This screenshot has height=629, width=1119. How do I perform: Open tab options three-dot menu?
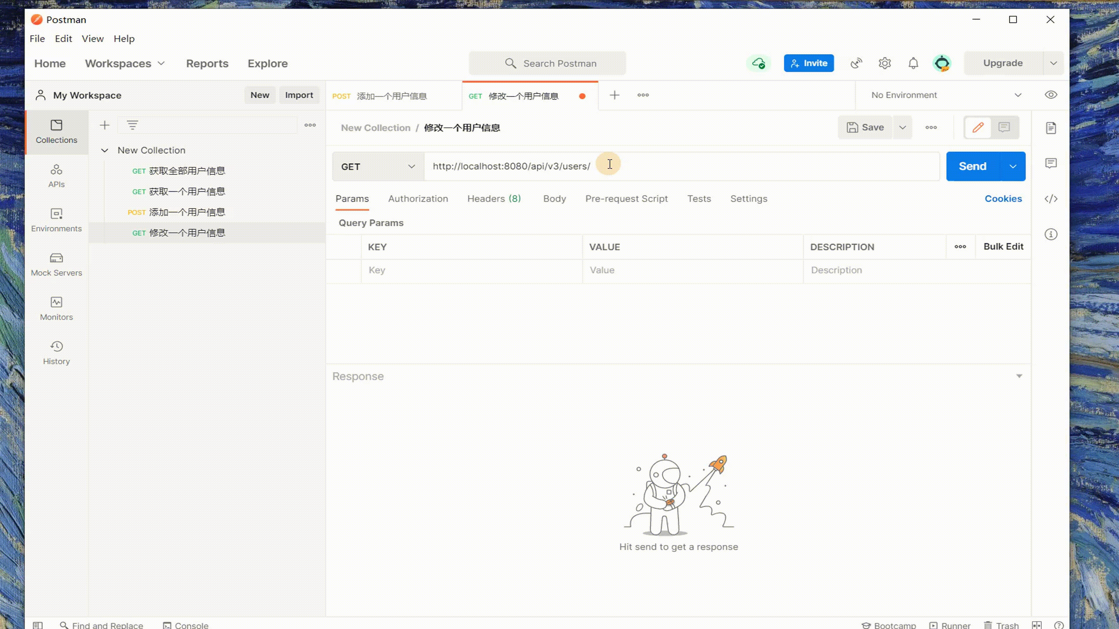point(643,95)
